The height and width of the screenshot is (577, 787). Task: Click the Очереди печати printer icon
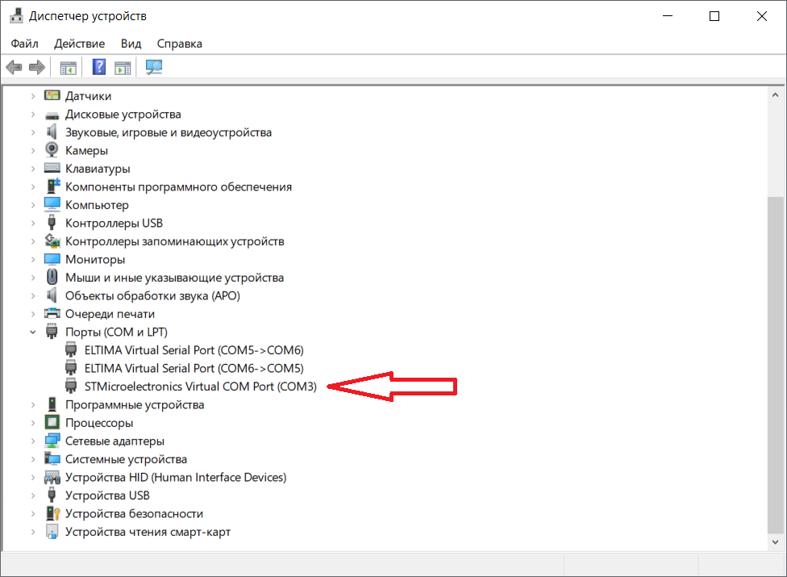[x=52, y=314]
